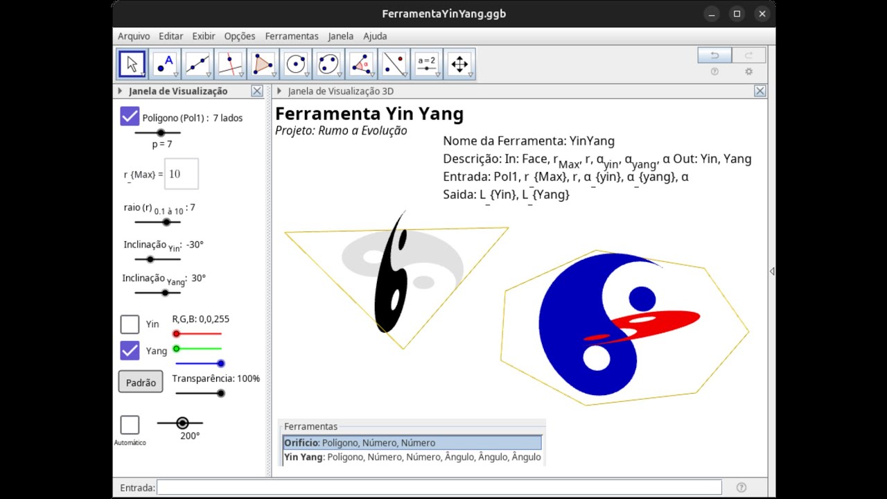Viewport: 887px width, 499px height.
Task: Close the Janela de Visualização panel
Action: coord(257,91)
